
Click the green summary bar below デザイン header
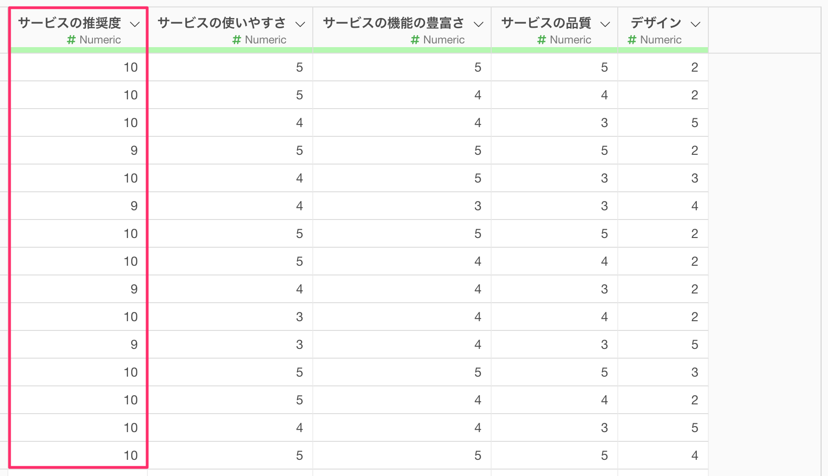pyautogui.click(x=663, y=50)
